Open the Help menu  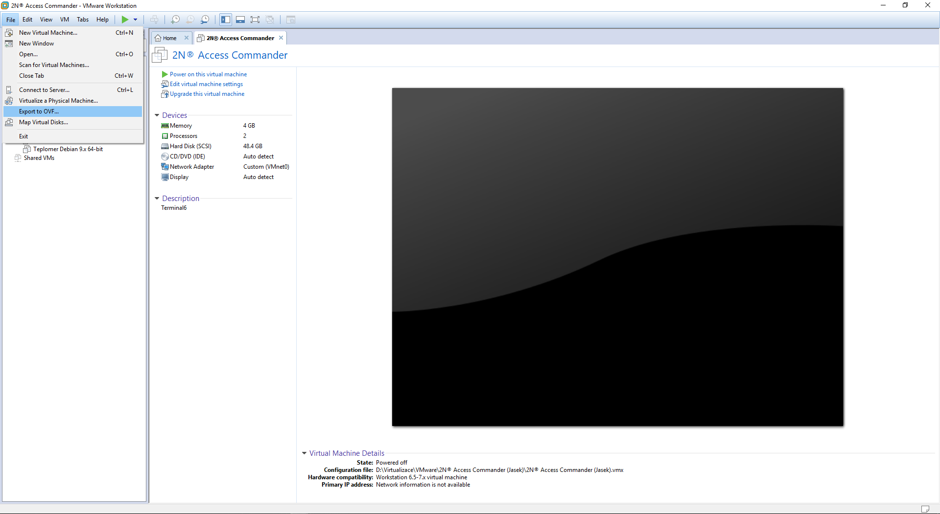pyautogui.click(x=102, y=20)
